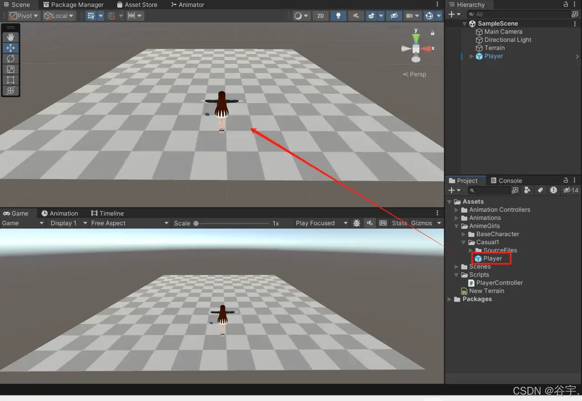Toggle the scene gizmo rotation lock
Image resolution: width=582 pixels, height=401 pixels.
pyautogui.click(x=432, y=33)
